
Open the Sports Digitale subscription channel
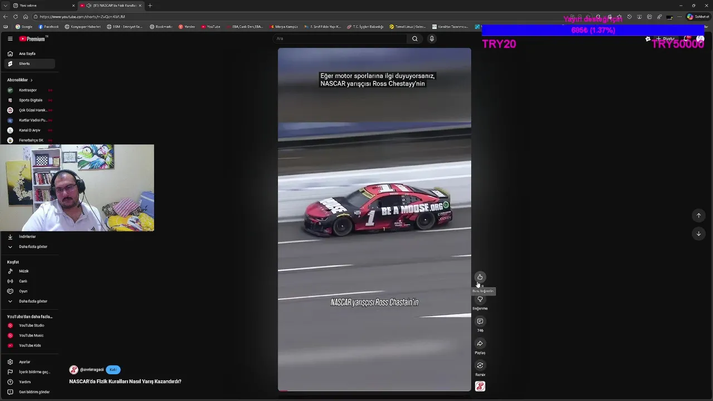[x=29, y=100]
